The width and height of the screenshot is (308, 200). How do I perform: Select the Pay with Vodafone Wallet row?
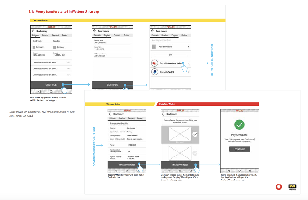(170, 63)
